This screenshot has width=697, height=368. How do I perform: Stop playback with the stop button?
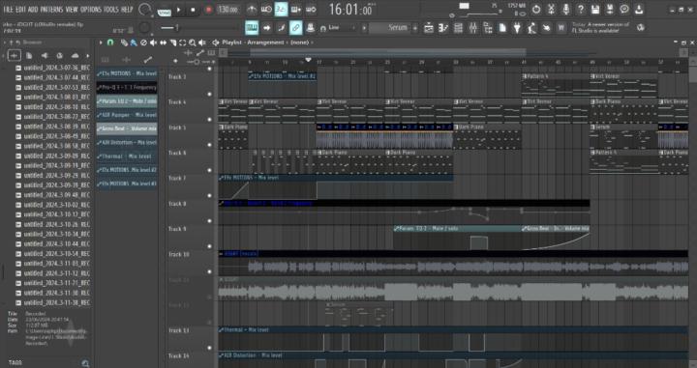[x=193, y=10]
